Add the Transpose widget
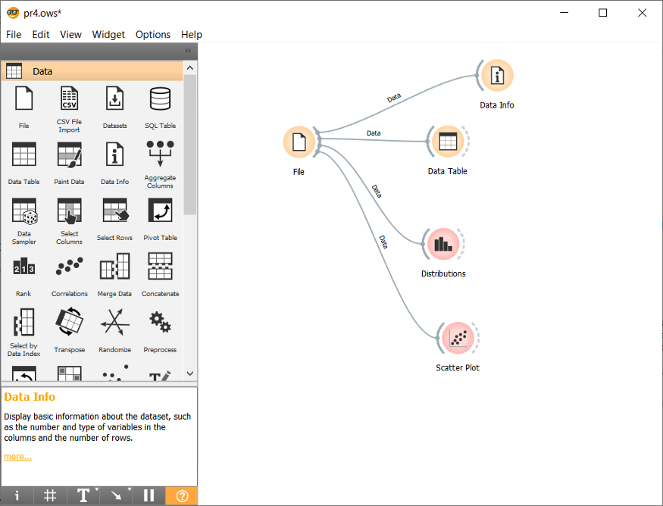 tap(69, 322)
